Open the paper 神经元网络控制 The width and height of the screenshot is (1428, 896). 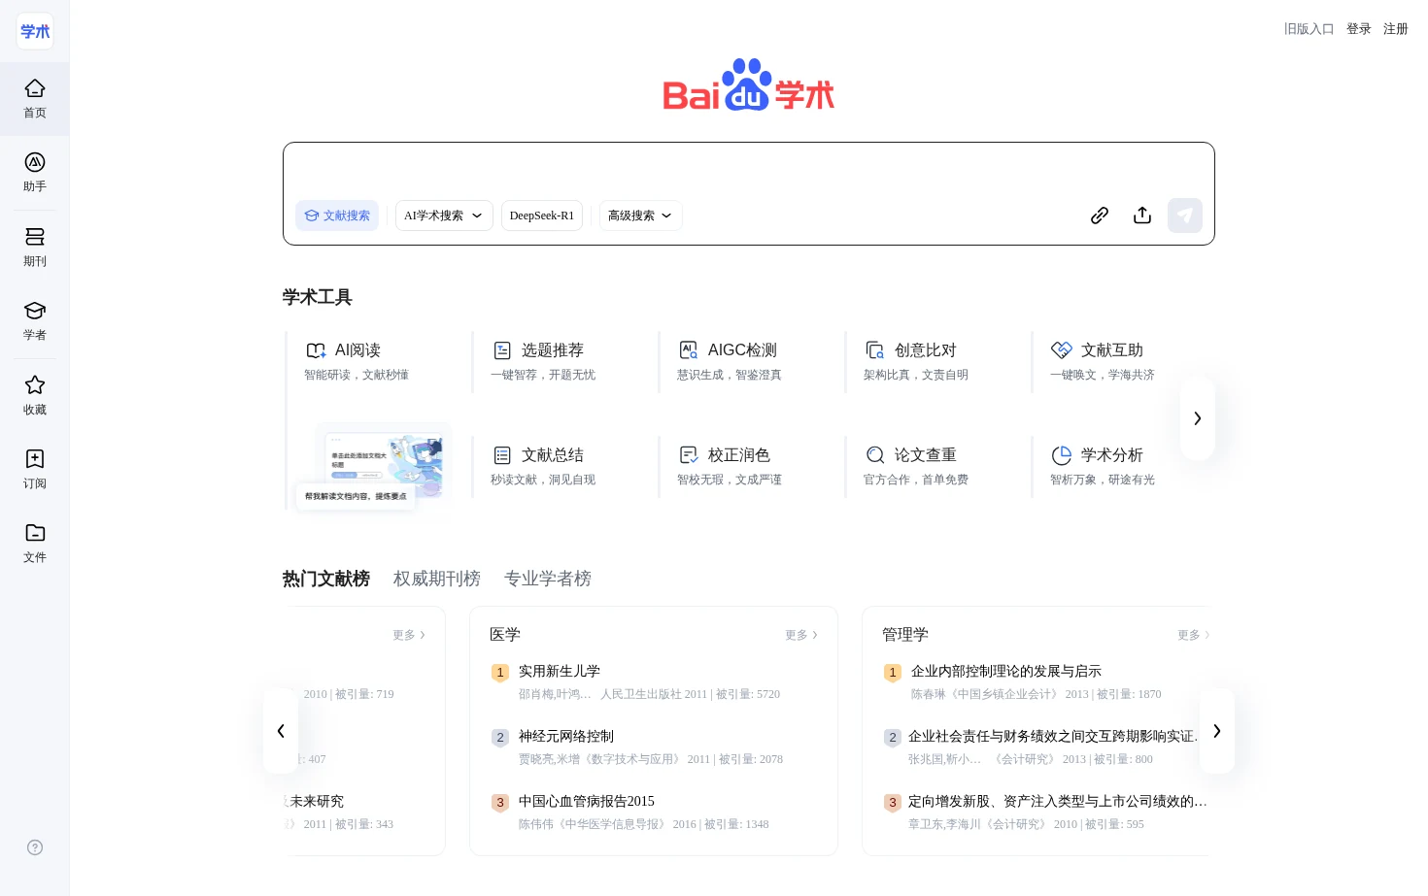click(566, 737)
